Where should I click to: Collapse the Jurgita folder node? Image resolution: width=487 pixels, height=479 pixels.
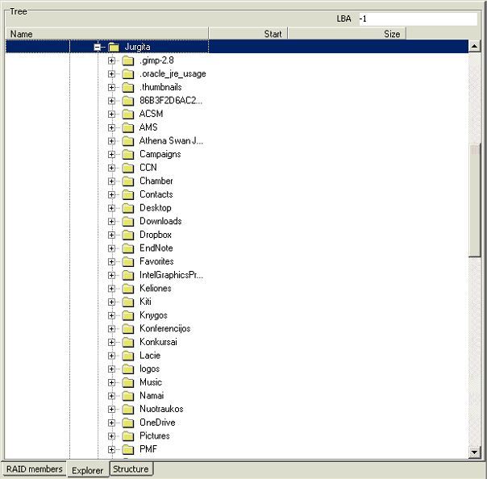tap(98, 47)
